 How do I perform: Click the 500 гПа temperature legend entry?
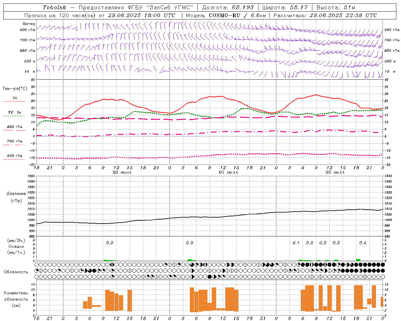pyautogui.click(x=14, y=156)
